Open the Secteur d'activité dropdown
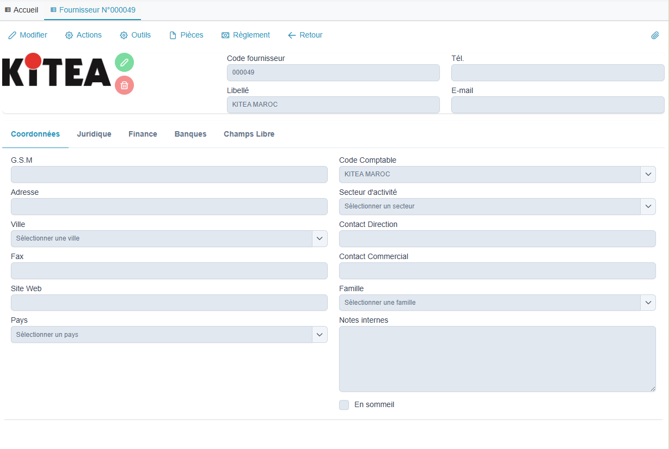The image size is (669, 449). (648, 206)
